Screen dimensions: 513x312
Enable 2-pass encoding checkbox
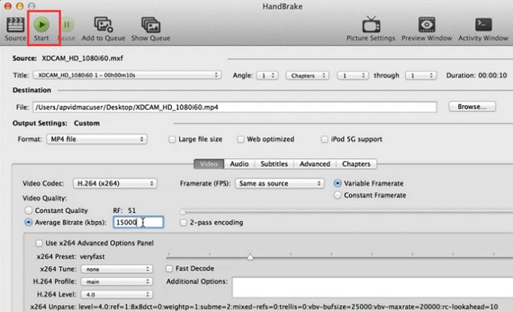pyautogui.click(x=183, y=223)
